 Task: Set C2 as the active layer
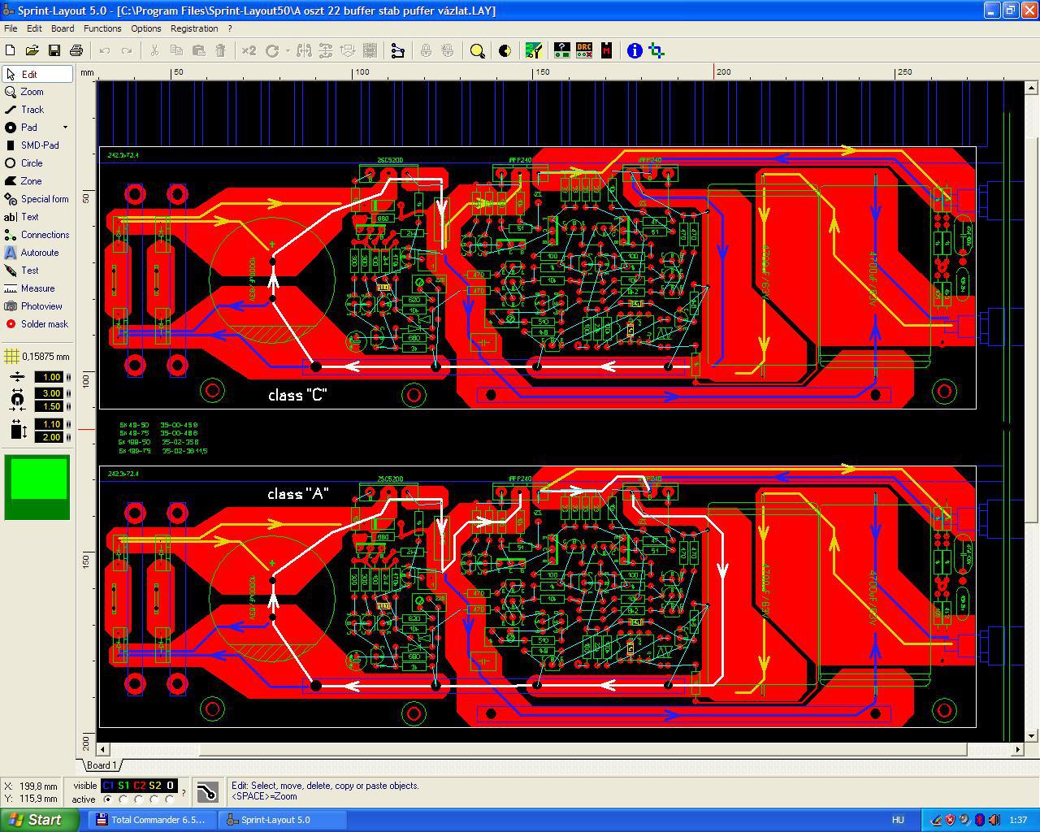click(x=139, y=799)
